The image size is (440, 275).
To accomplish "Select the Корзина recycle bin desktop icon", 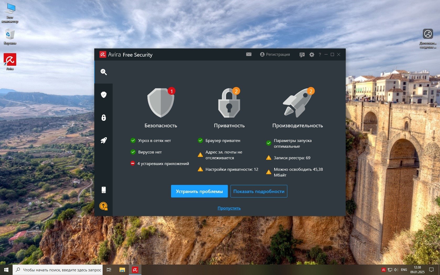I will tap(10, 37).
